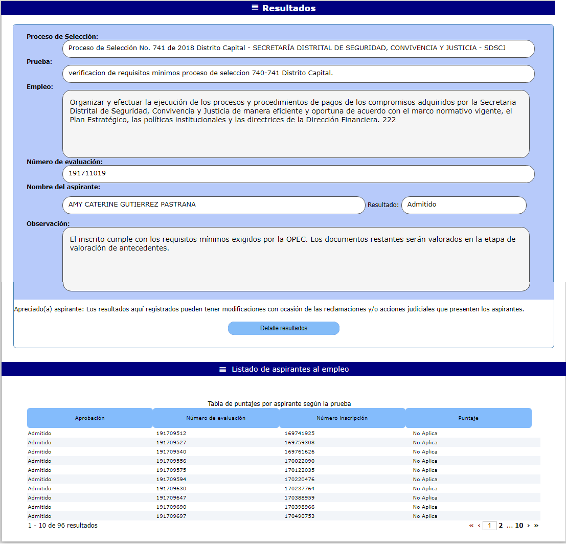Go to previous page arrow in pagination
Image resolution: width=566 pixels, height=545 pixels.
pyautogui.click(x=479, y=526)
